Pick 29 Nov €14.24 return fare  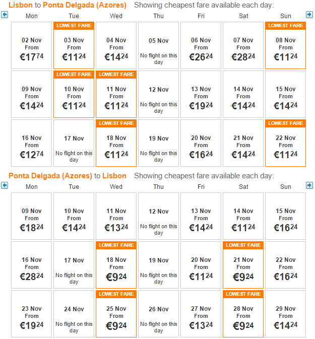(x=286, y=314)
